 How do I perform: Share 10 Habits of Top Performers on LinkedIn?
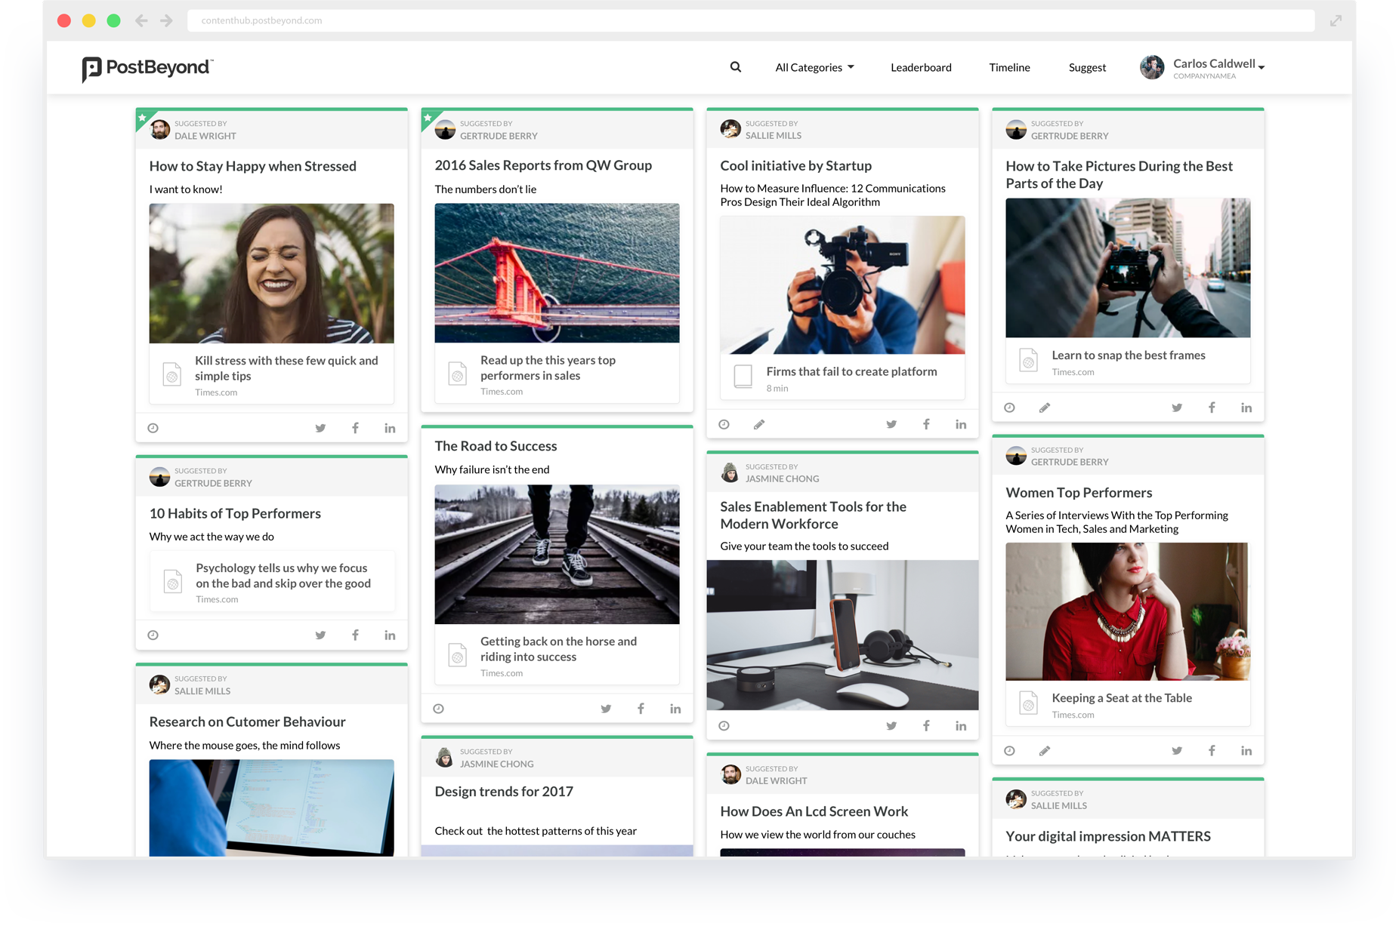390,635
